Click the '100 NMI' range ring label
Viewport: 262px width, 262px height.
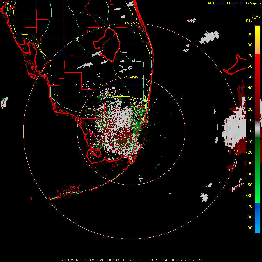pos(131,23)
